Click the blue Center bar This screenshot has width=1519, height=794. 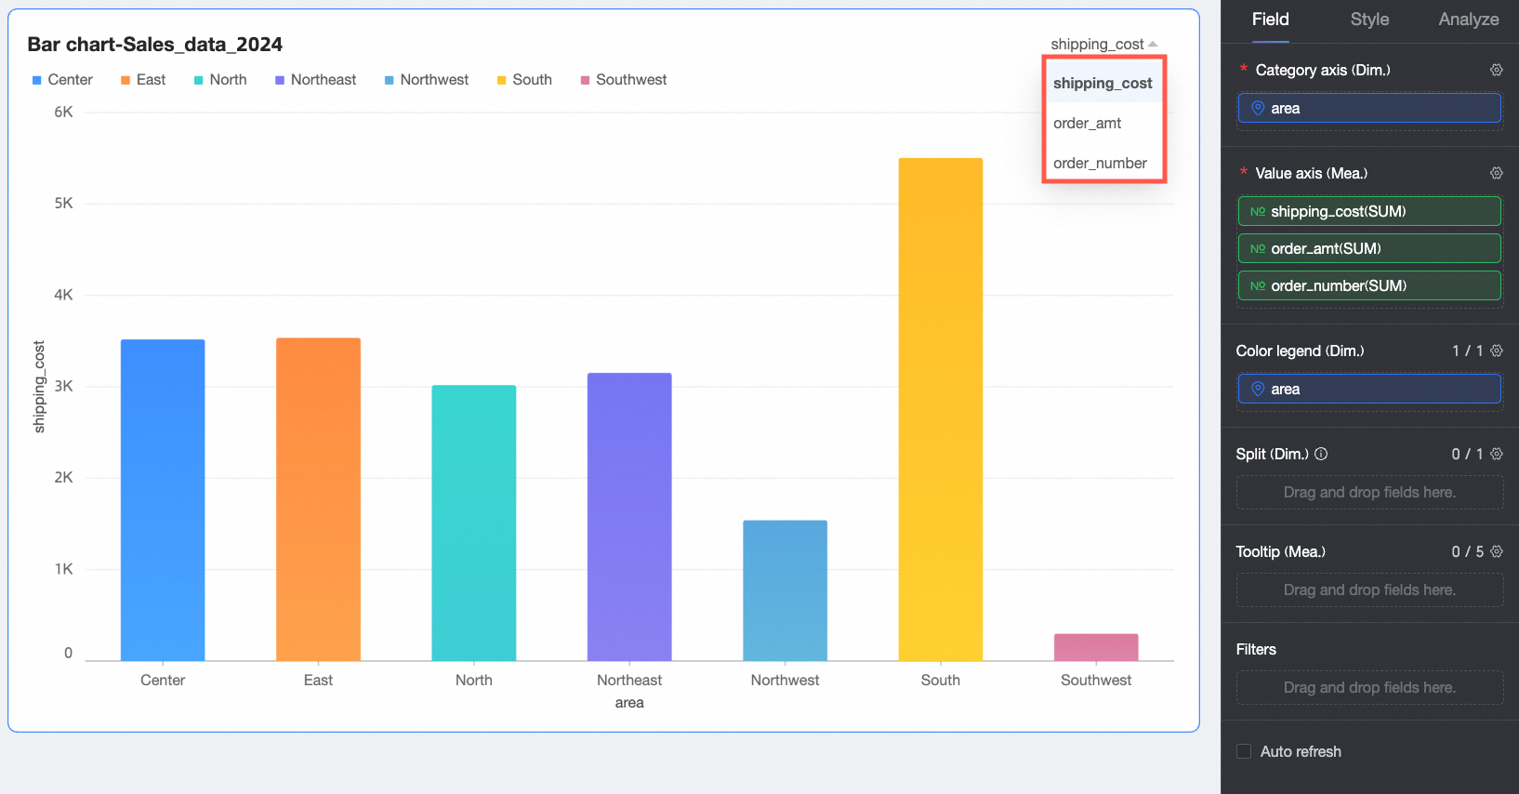tap(163, 500)
